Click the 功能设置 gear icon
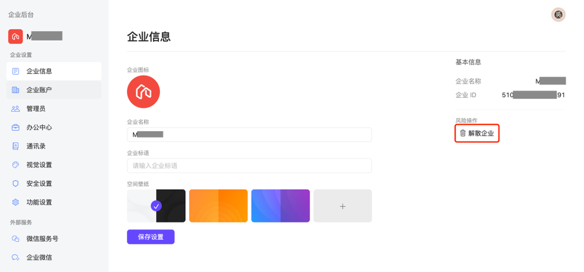Image resolution: width=584 pixels, height=272 pixels. point(16,202)
